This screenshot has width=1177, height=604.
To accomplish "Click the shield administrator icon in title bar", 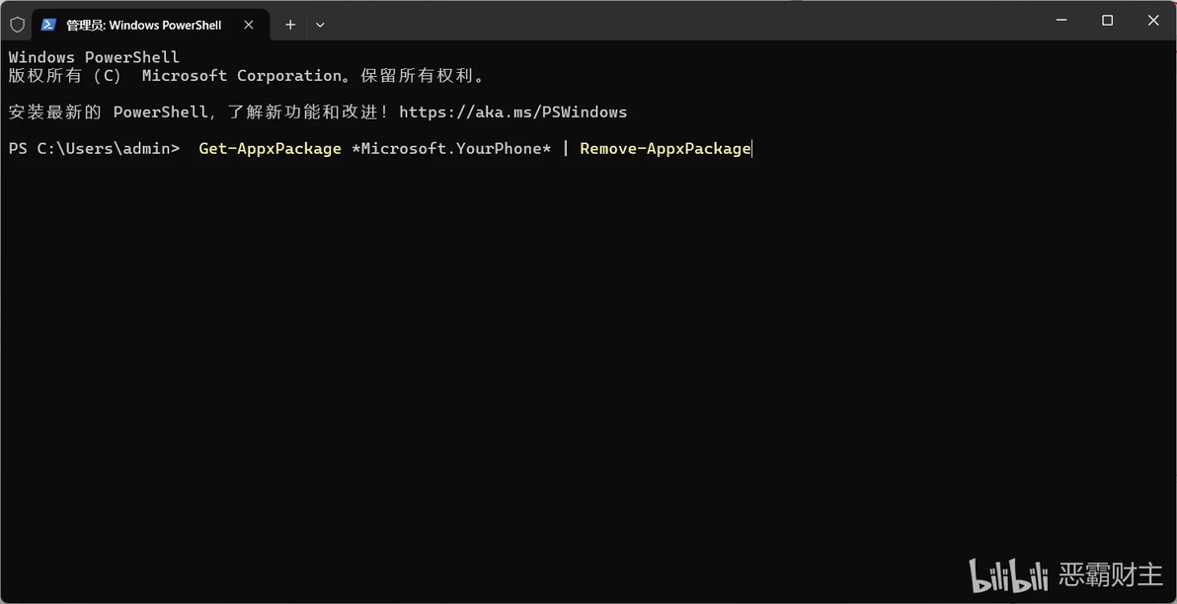I will click(x=17, y=25).
